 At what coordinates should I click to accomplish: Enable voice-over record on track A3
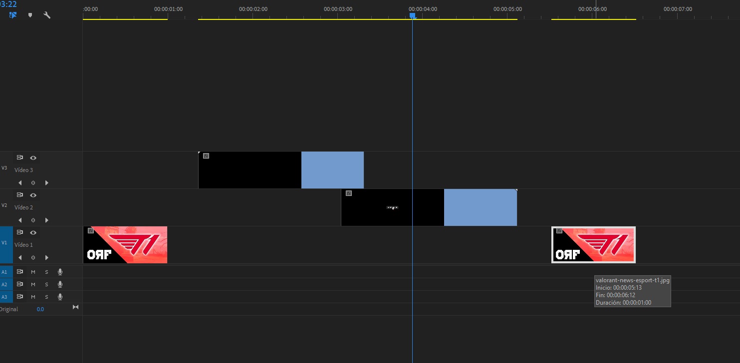click(x=60, y=296)
